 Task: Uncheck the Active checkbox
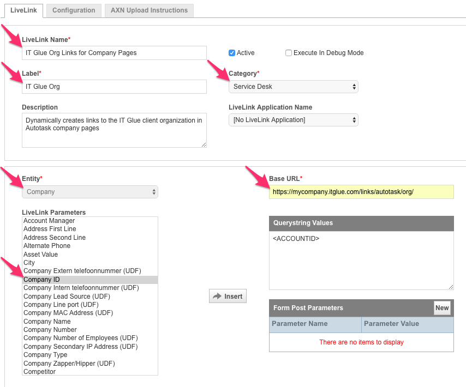tap(232, 53)
